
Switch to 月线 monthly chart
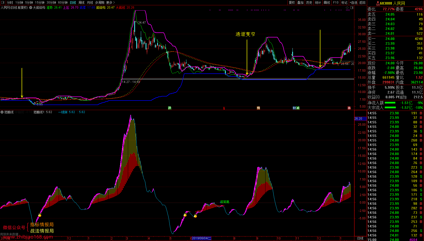coord(90,3)
